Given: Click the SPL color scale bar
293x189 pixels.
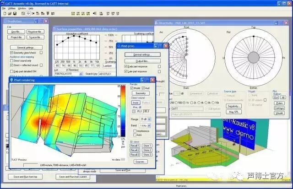Looking at the screenshot, I should click(x=123, y=111).
